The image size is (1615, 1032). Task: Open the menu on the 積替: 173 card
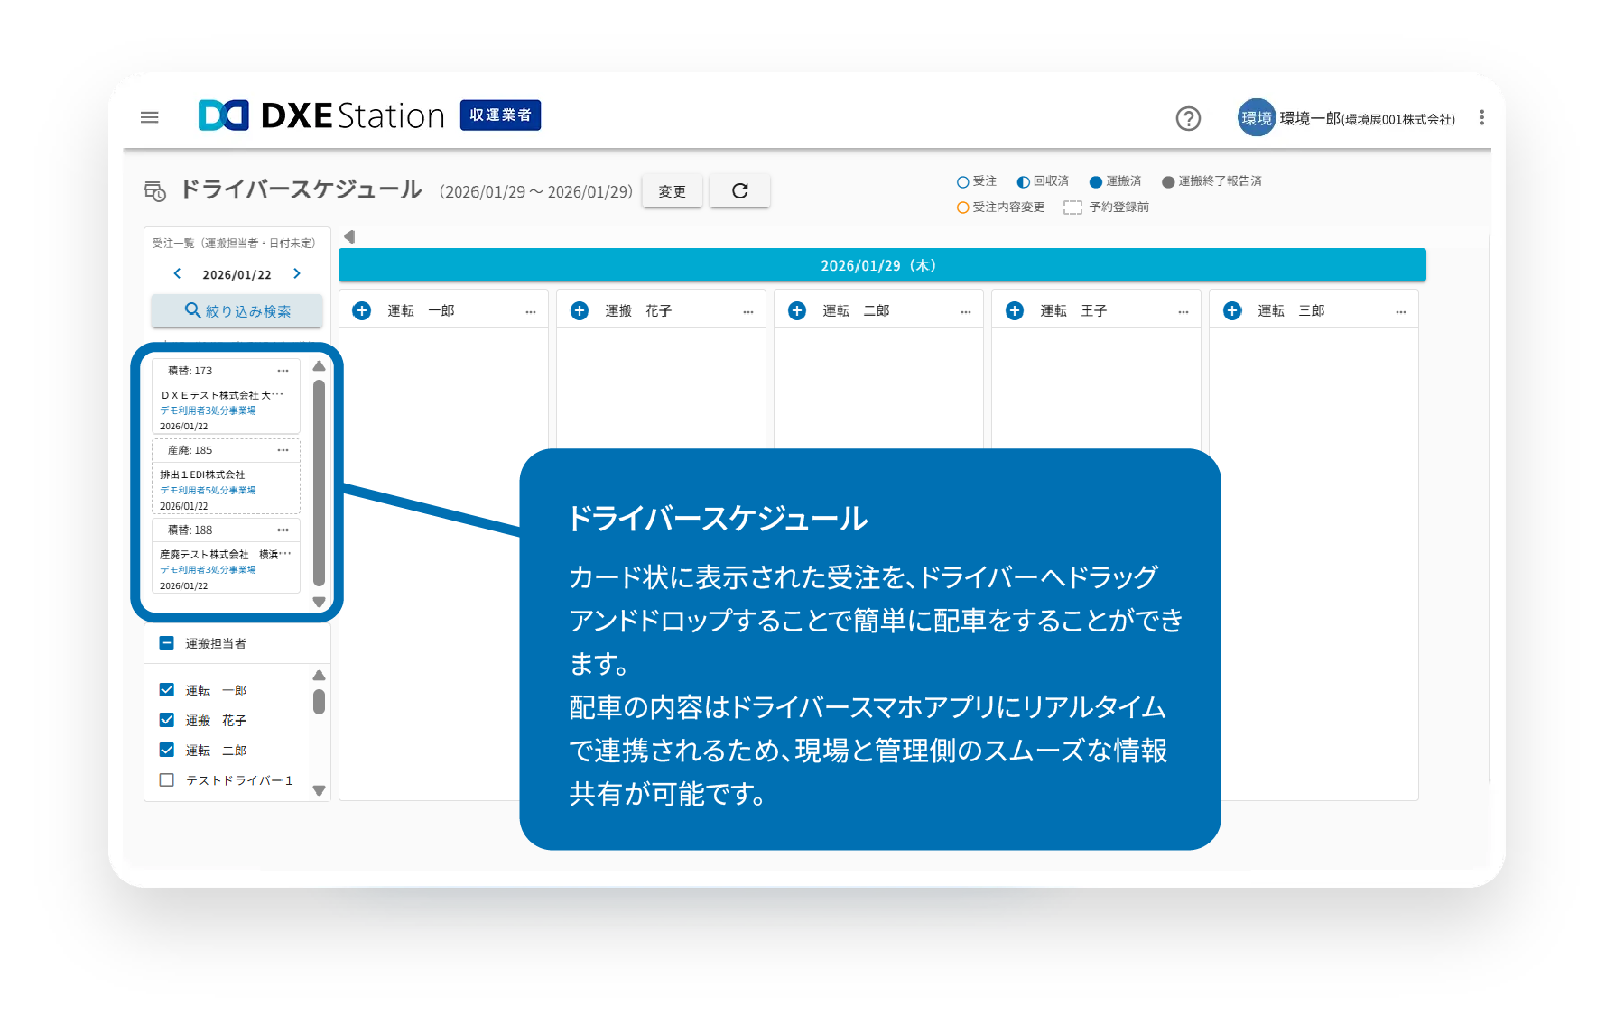[284, 370]
